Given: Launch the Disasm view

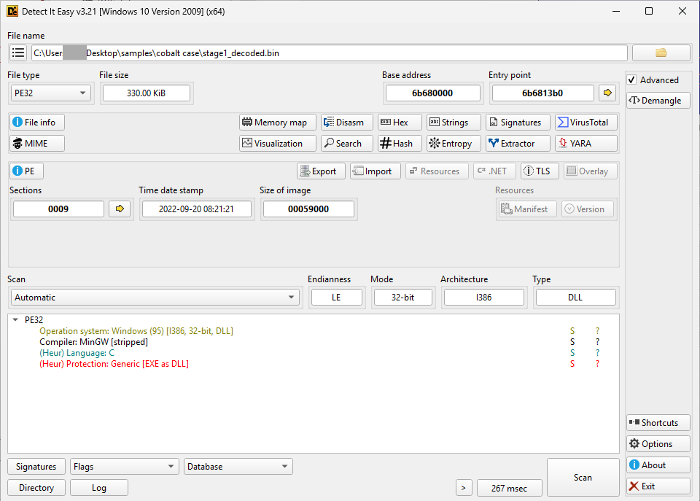Looking at the screenshot, I should (347, 123).
